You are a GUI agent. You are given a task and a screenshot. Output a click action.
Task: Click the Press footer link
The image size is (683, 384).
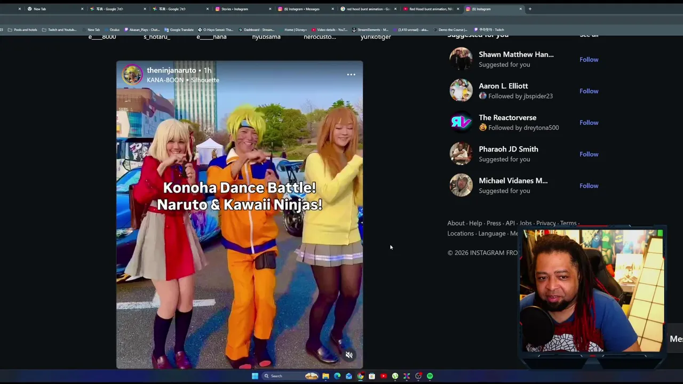(x=494, y=223)
